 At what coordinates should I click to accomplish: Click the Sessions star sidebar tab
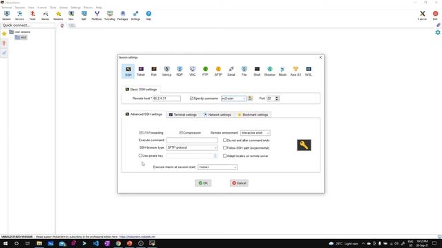click(x=4, y=34)
